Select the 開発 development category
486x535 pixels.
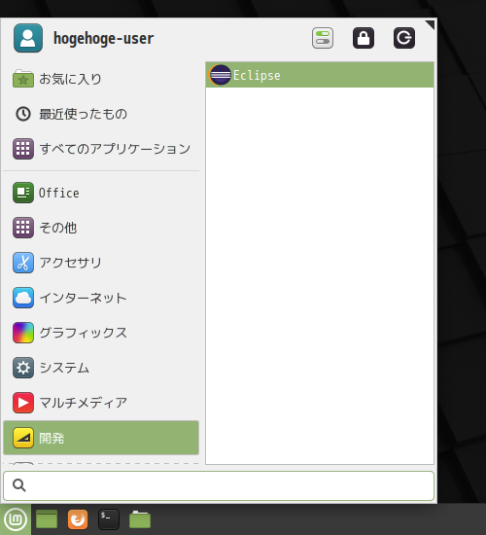[x=101, y=438]
